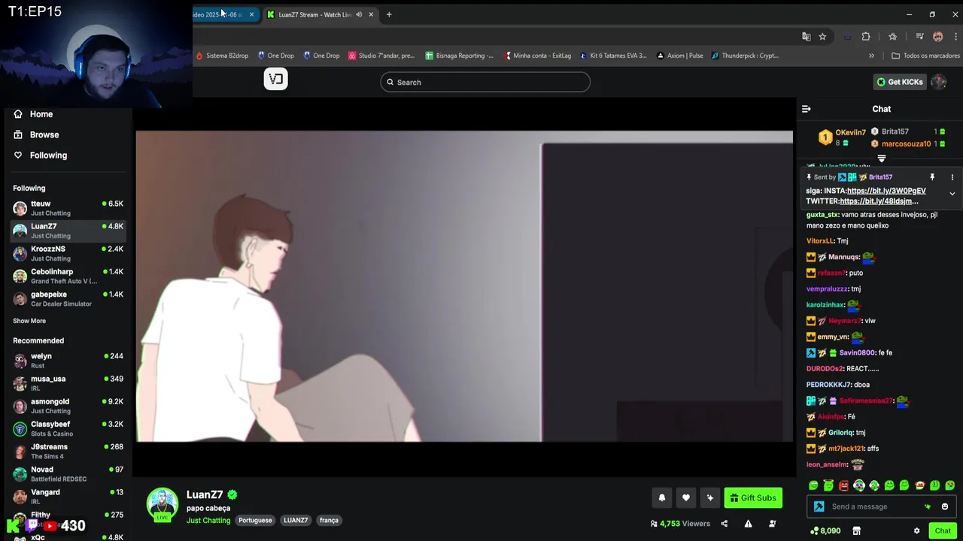This screenshot has height=541, width=963.
Task: Open the Axiom | Pulse bookmark
Action: [x=679, y=56]
